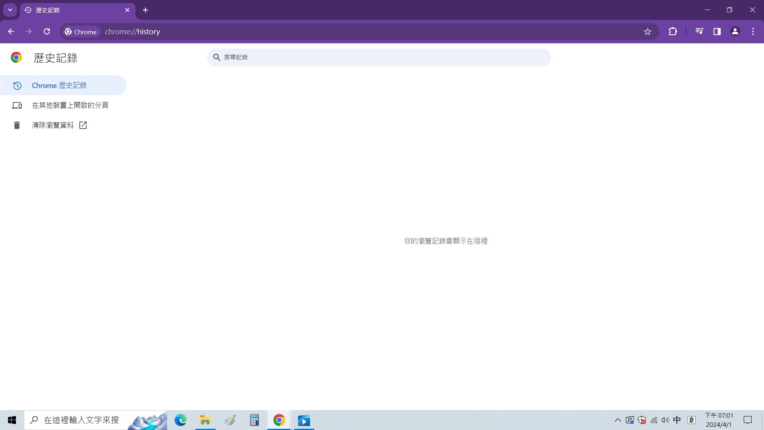Image resolution: width=764 pixels, height=430 pixels.
Task: Toggle the Action Center notification panel
Action: [x=748, y=420]
